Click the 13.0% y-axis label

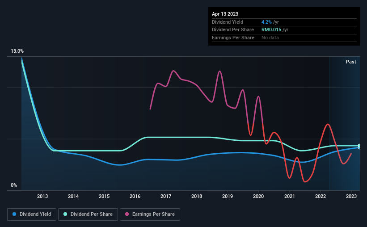click(17, 51)
